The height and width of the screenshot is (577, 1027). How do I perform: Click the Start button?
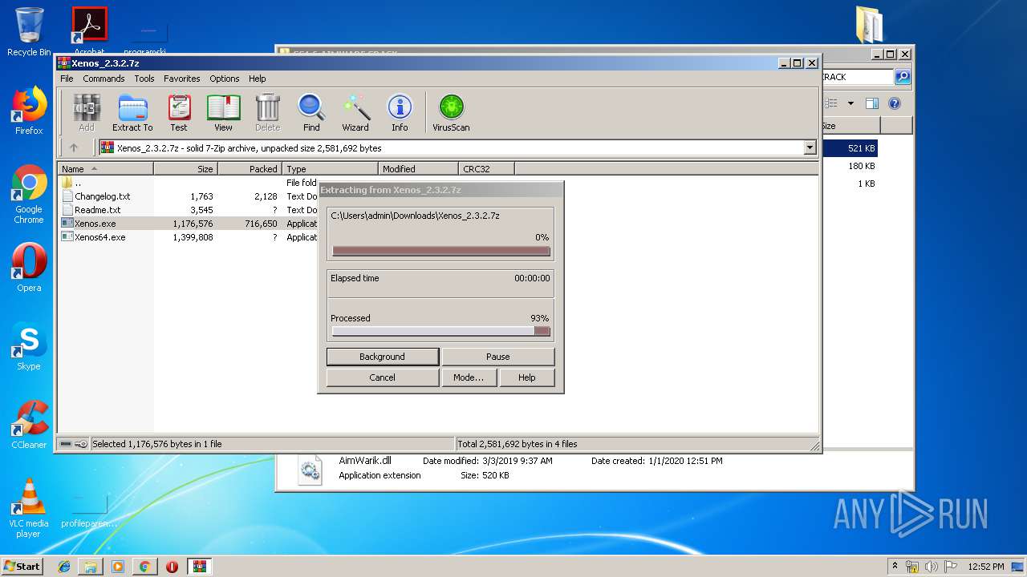point(22,567)
